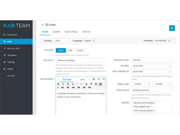
Task: Show previous editor toolbar tabs via left chevron
Action: coord(58,80)
